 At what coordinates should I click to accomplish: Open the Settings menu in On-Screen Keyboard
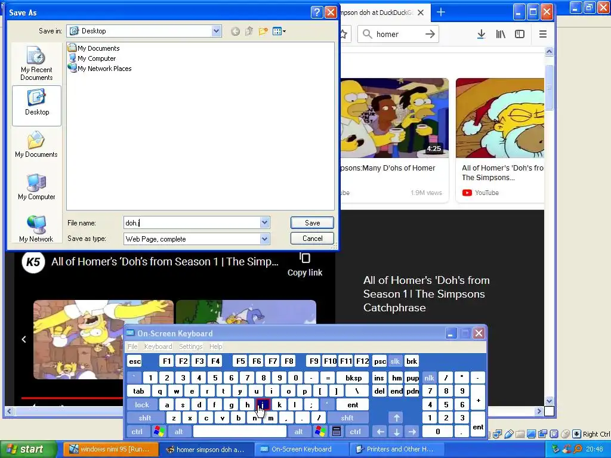point(190,346)
